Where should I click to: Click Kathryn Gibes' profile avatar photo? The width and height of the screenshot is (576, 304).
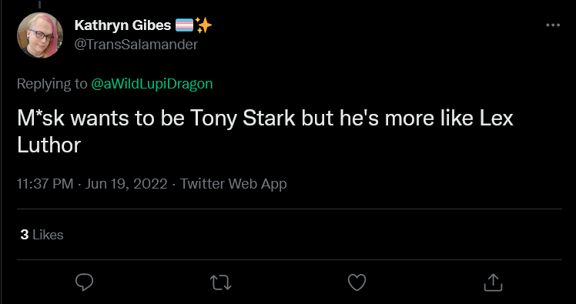tap(40, 35)
